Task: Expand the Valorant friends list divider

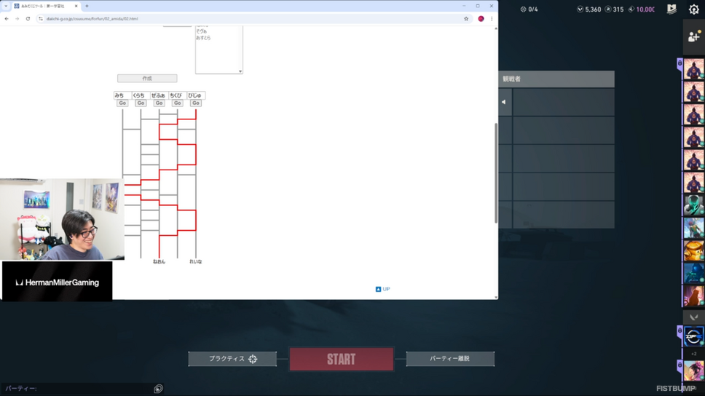Action: point(693,317)
